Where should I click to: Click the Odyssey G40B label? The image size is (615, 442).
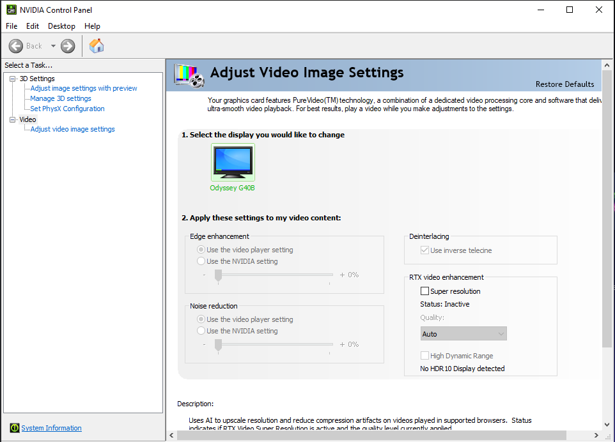(x=232, y=188)
